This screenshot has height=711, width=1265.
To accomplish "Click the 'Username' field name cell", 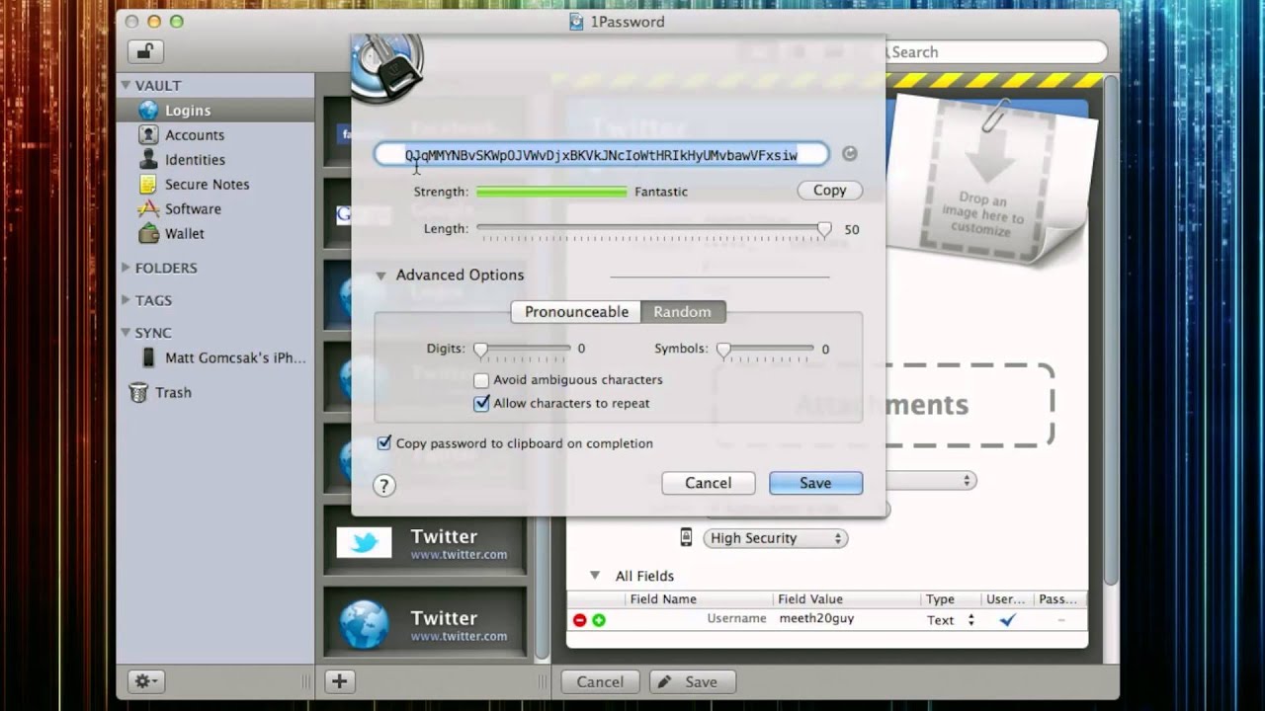I will point(736,619).
